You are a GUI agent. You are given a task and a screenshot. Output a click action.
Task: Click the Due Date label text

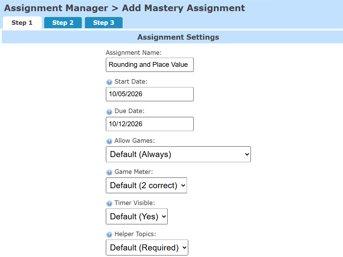coord(129,111)
